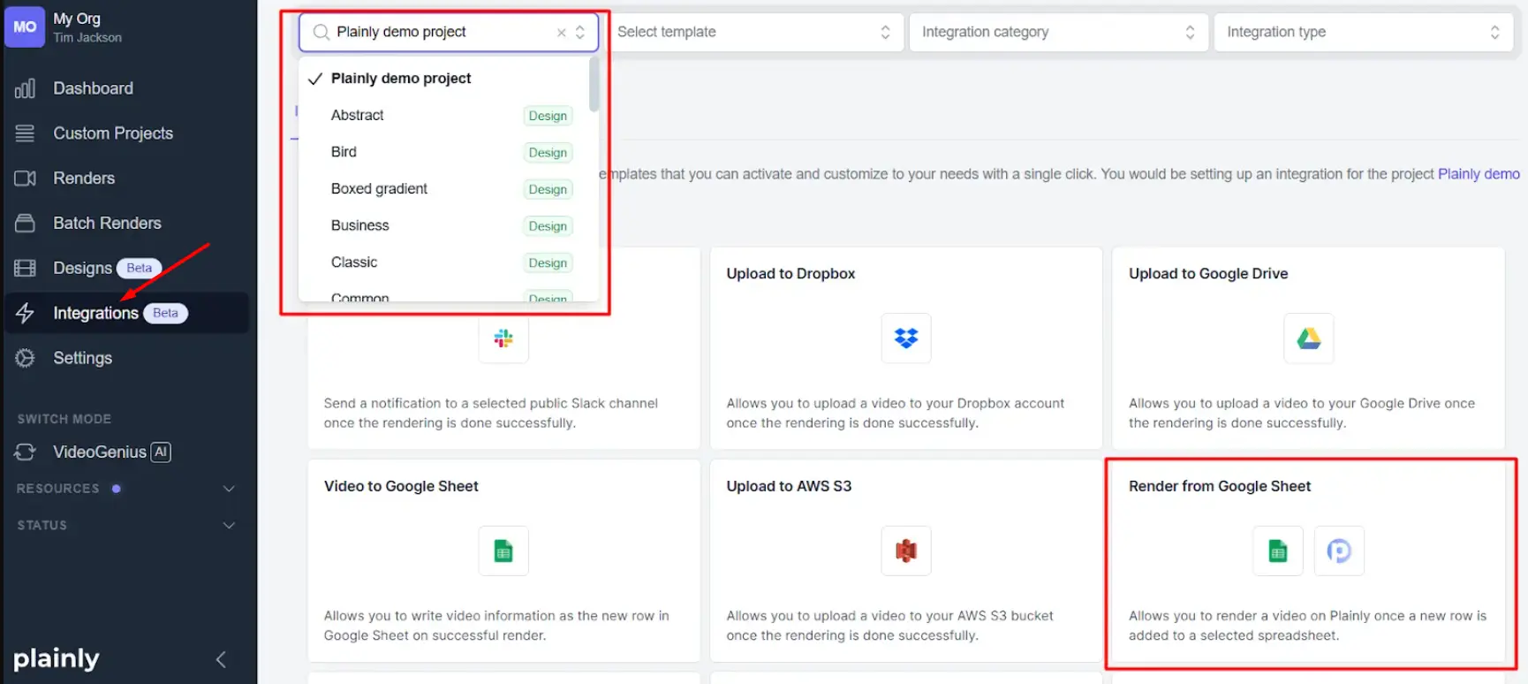Open the Upload to Dropbox card

coord(906,348)
